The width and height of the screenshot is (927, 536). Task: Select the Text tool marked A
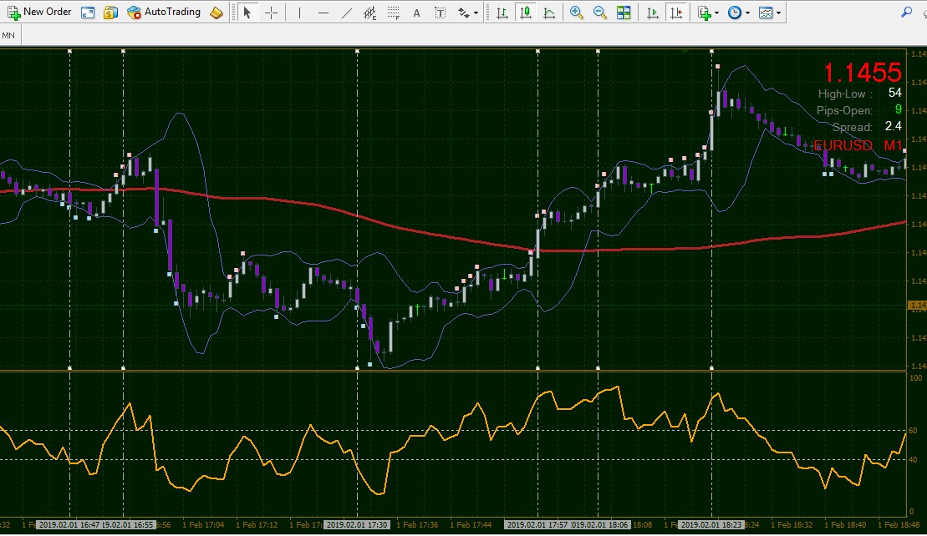click(x=417, y=12)
